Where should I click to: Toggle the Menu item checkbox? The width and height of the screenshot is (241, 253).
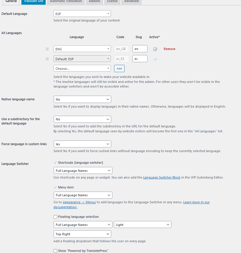click(x=55, y=187)
